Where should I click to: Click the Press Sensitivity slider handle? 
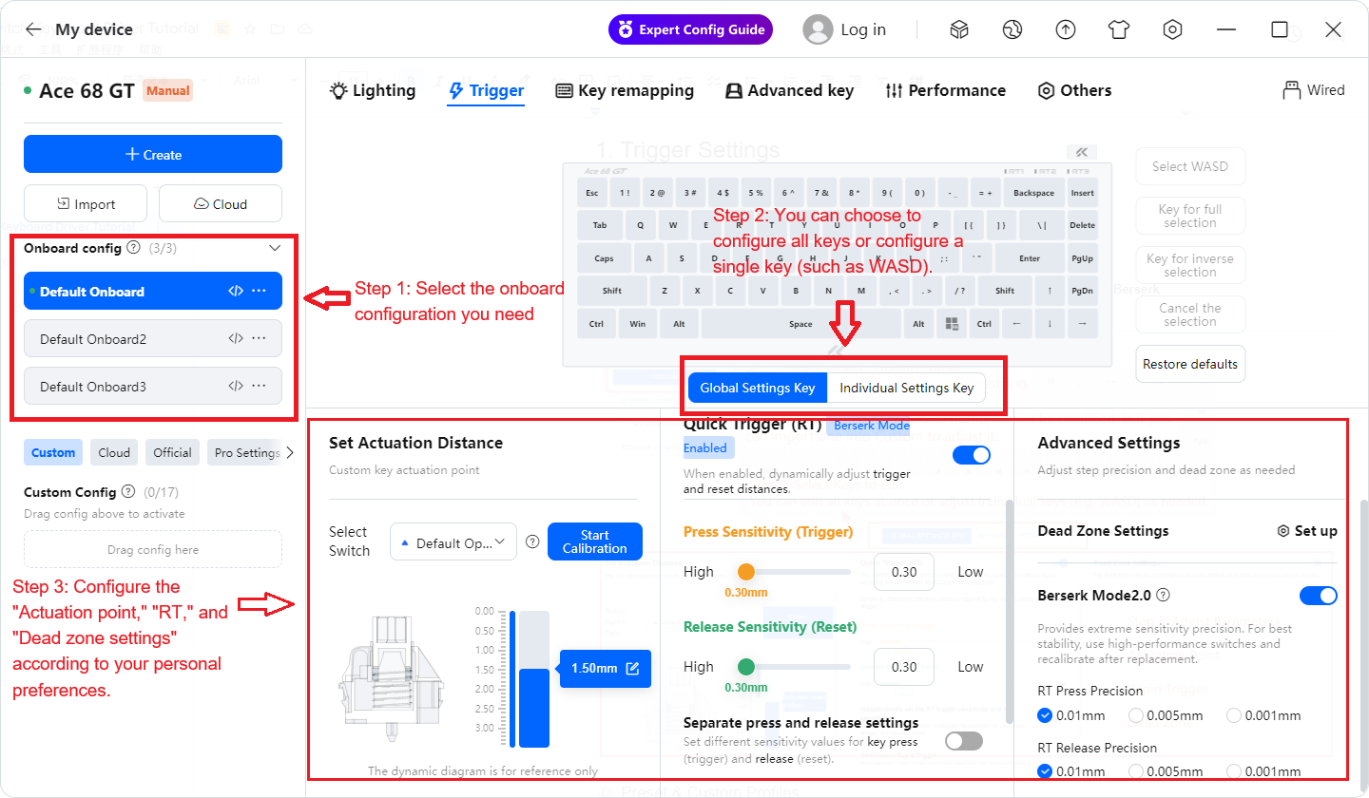coord(746,572)
